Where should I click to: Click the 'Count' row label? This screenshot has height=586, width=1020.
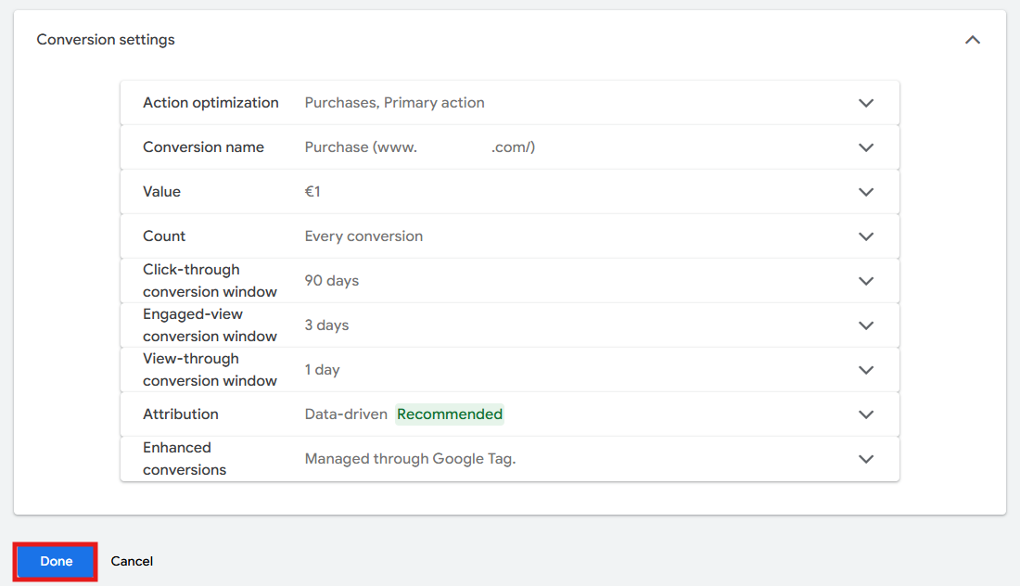click(164, 236)
